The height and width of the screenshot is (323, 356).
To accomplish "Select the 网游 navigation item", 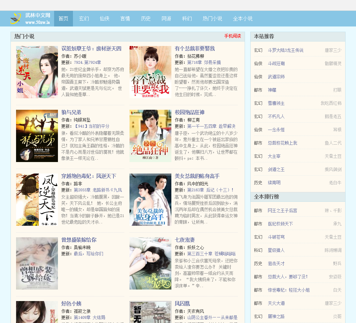I will 166,18.
